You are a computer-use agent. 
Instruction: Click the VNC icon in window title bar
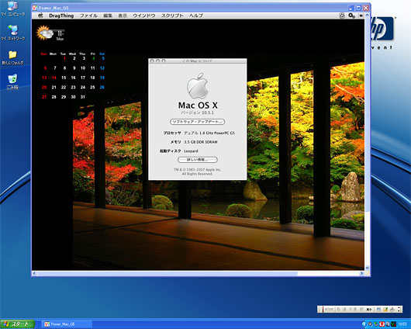point(36,8)
